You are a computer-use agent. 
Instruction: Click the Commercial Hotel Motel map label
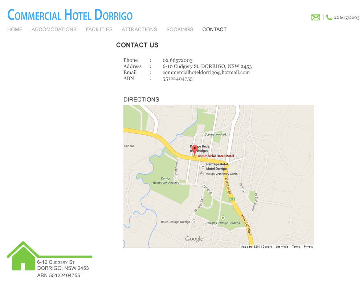(x=216, y=156)
